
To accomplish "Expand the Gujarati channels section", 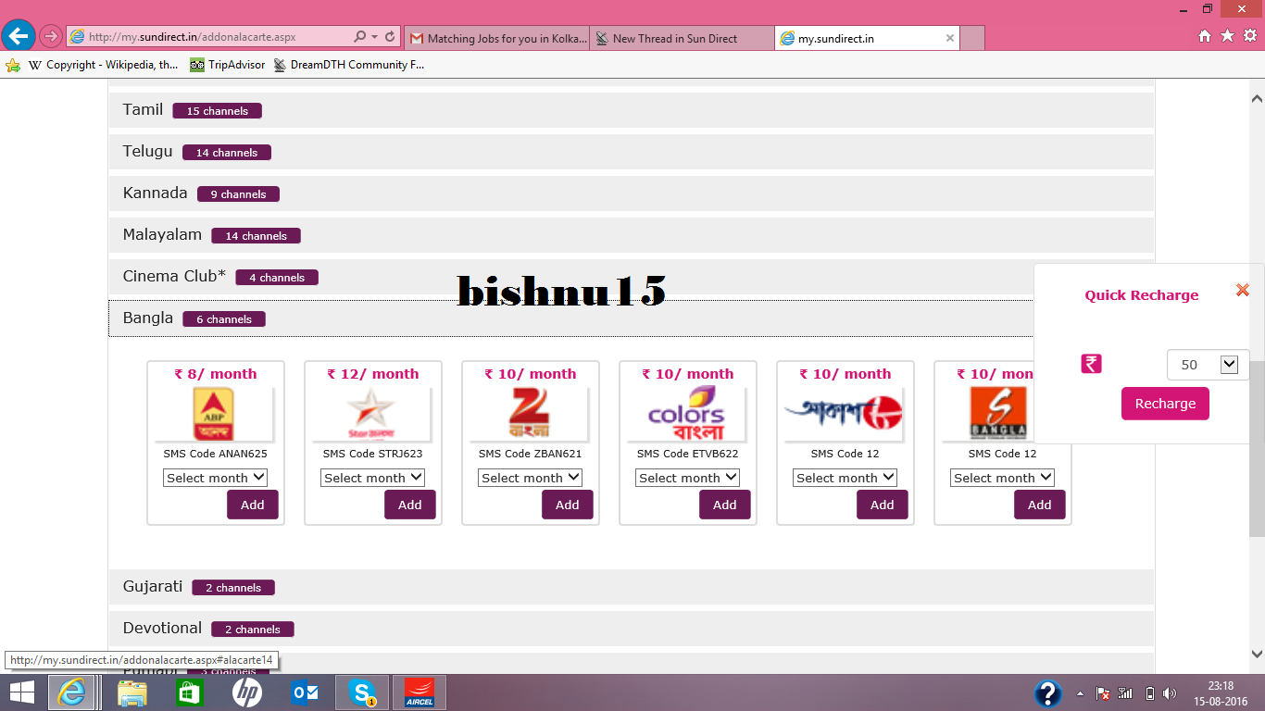I will pyautogui.click(x=631, y=587).
